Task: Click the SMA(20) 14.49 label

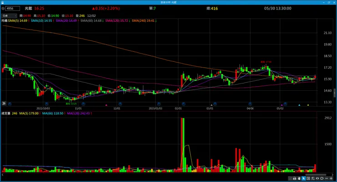Action: 66,21
